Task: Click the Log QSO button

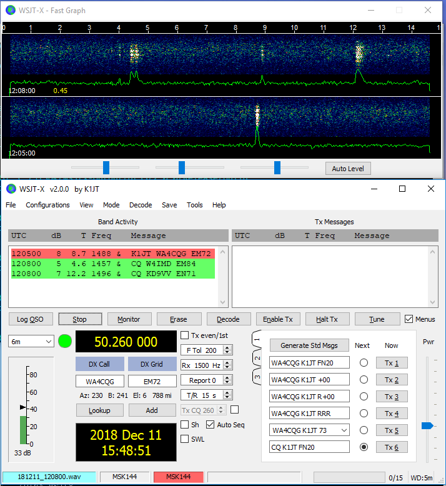Action: pyautogui.click(x=31, y=319)
